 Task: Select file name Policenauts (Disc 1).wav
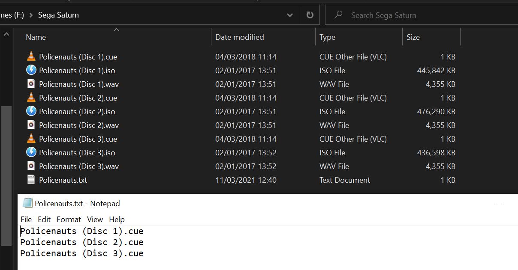[x=79, y=84]
